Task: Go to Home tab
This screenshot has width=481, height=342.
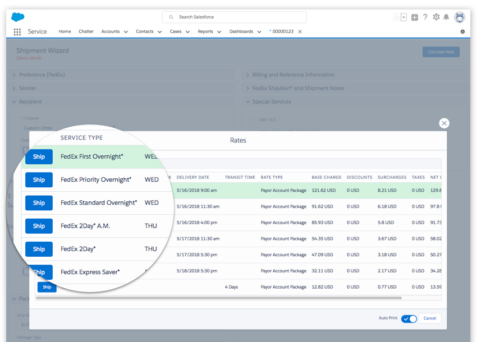Action: click(x=65, y=31)
